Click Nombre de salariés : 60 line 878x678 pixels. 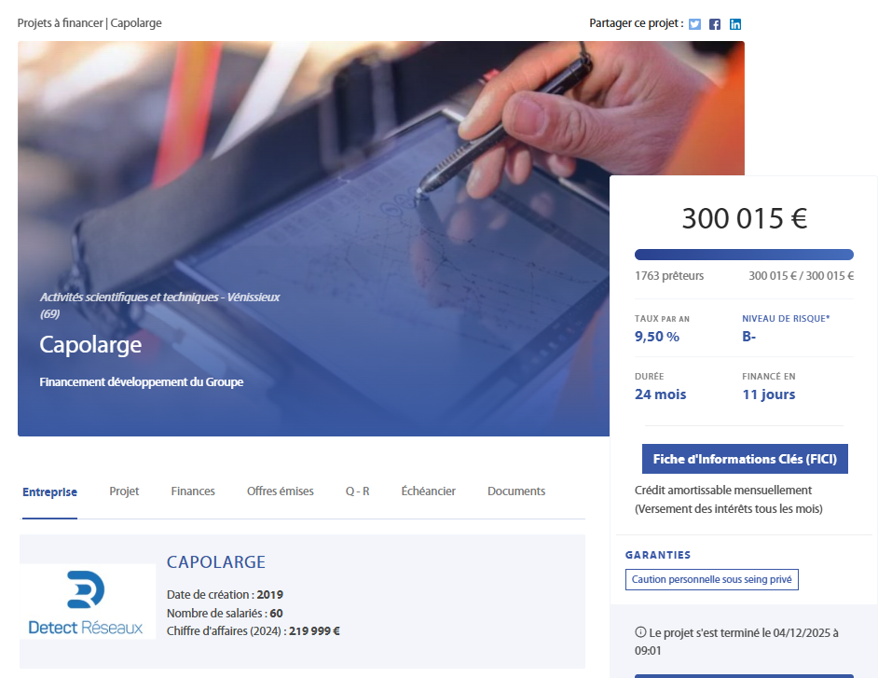coord(225,613)
